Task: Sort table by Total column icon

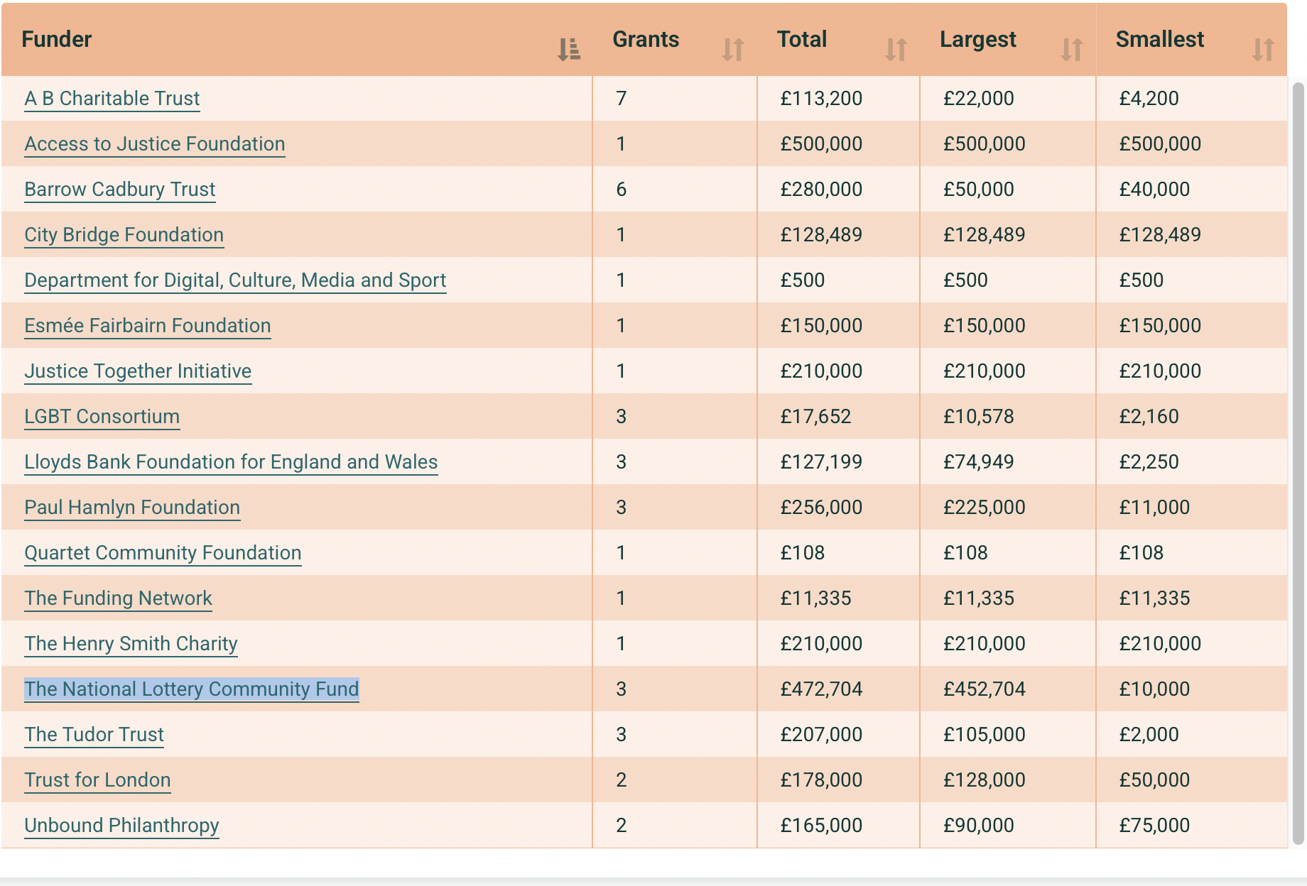Action: [x=896, y=49]
